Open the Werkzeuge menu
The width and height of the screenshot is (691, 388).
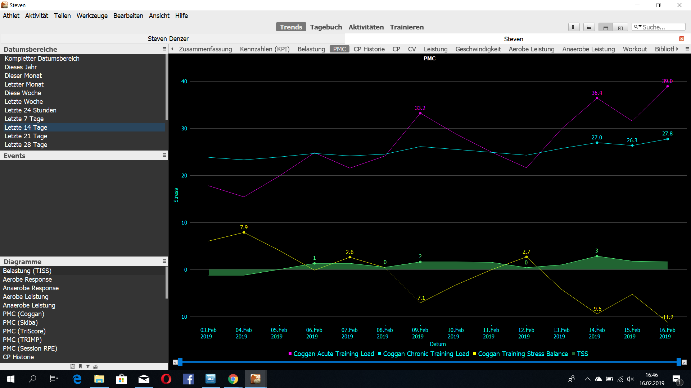92,16
